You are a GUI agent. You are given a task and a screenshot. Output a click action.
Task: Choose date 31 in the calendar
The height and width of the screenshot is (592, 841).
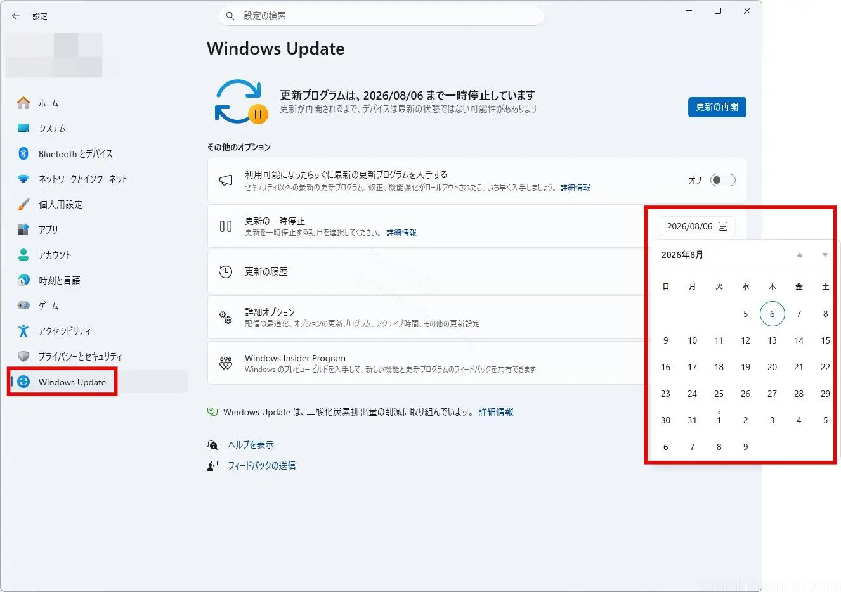(692, 420)
